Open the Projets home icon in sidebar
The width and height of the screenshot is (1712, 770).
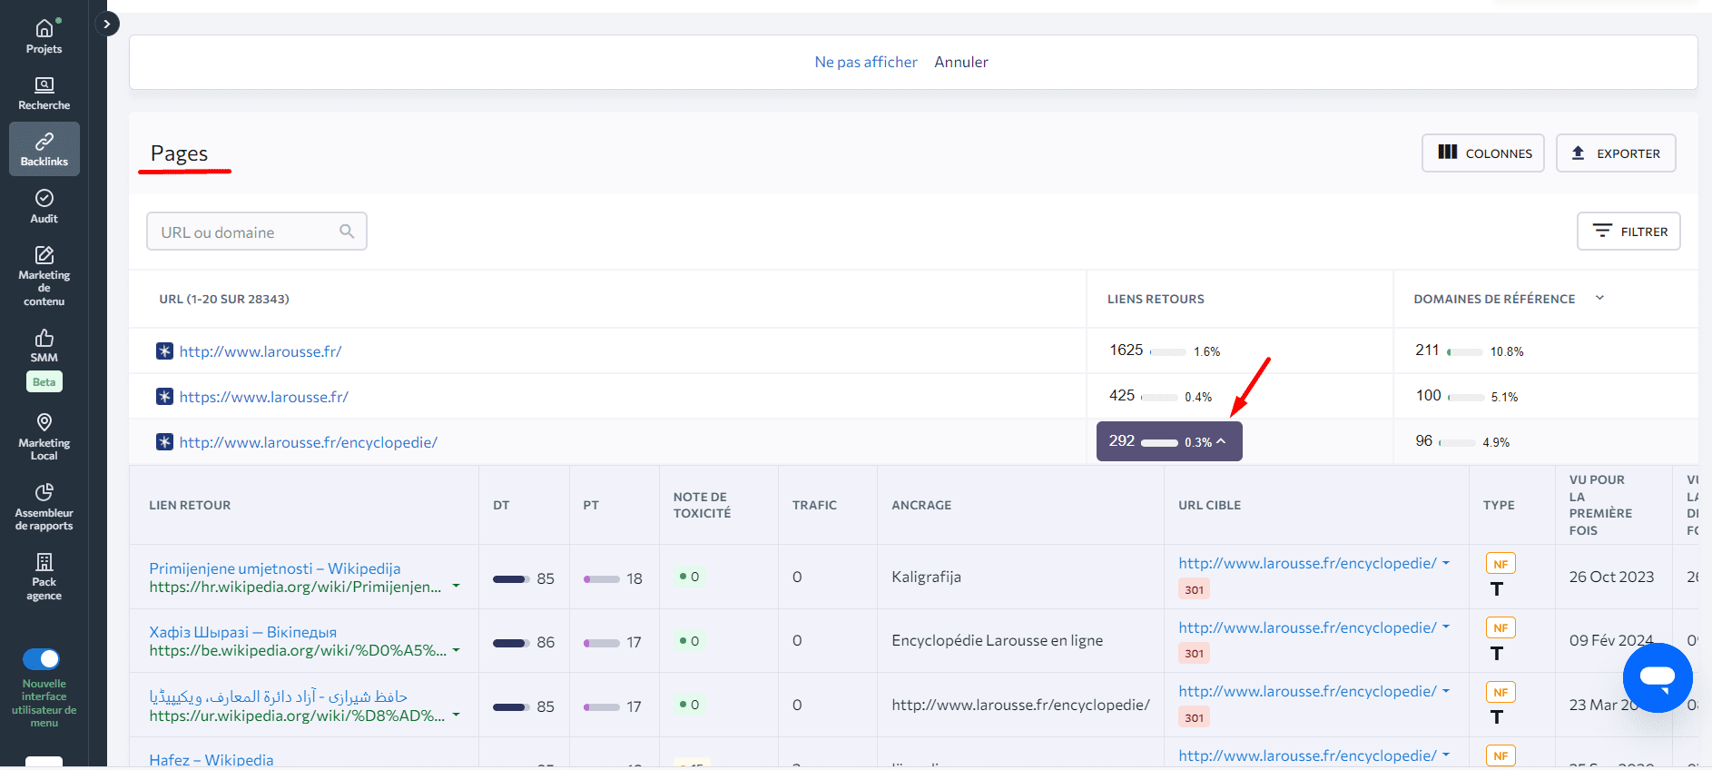(x=44, y=36)
